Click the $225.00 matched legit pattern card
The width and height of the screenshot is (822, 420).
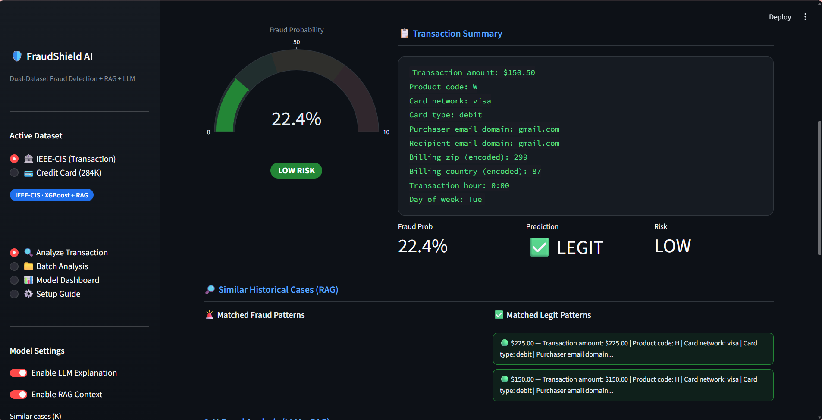pos(632,348)
